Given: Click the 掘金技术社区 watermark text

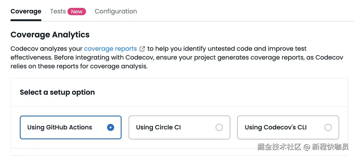Looking at the screenshot, I should 279,147.
